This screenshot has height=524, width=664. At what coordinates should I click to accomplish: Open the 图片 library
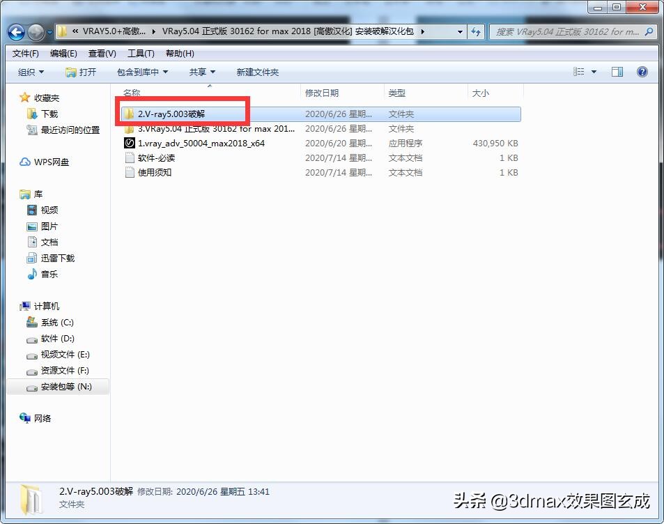coord(43,226)
